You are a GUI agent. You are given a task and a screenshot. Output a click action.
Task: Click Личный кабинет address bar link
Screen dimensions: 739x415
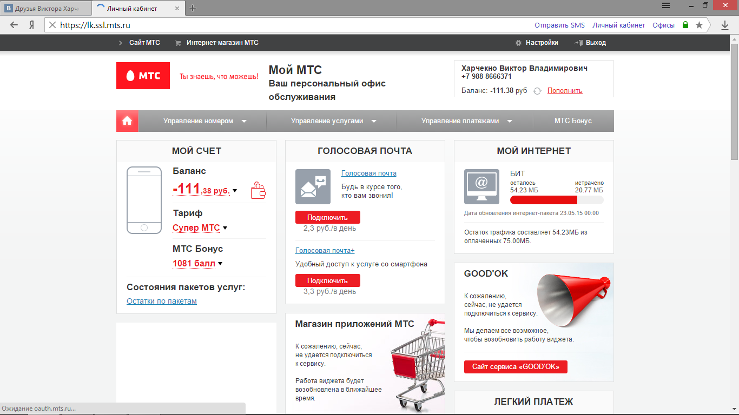click(618, 25)
